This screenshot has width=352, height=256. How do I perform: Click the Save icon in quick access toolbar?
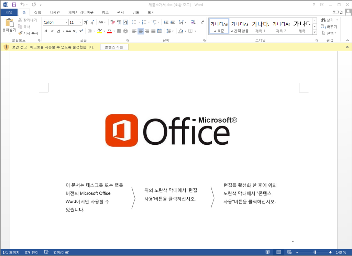14,5
